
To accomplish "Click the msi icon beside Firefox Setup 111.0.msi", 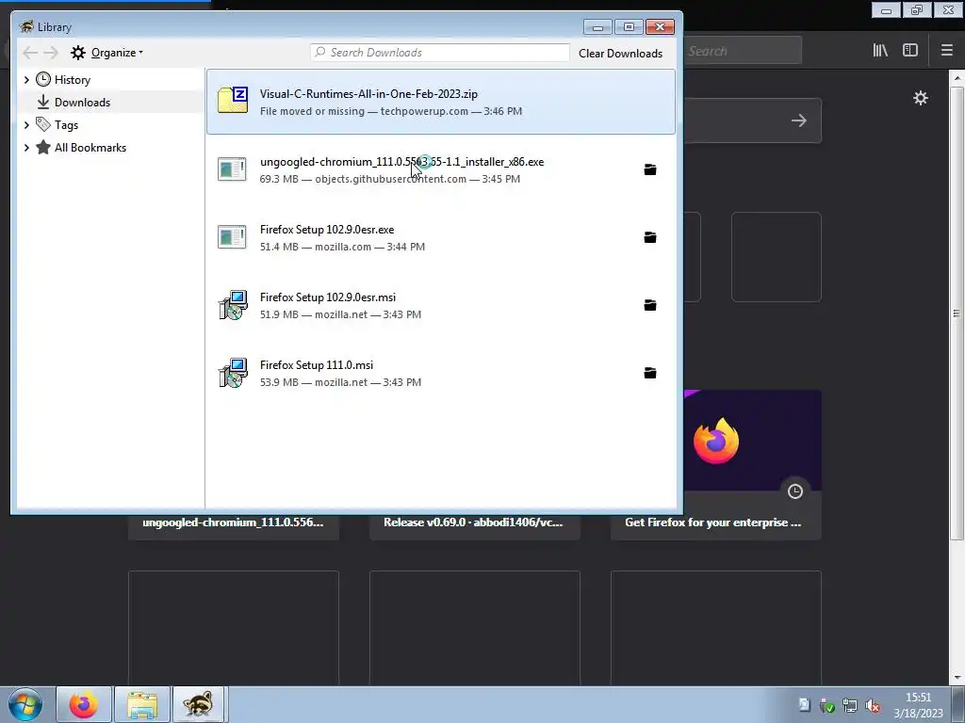I will point(234,373).
